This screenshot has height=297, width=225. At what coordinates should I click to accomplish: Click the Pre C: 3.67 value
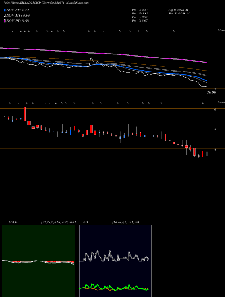point(140,21)
